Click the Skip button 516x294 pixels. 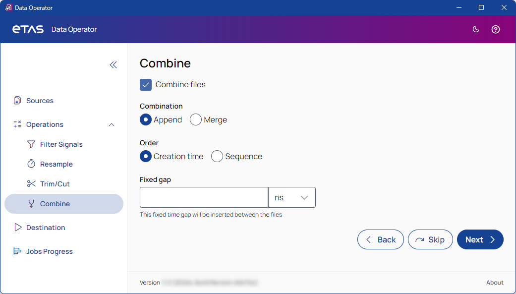pos(430,240)
